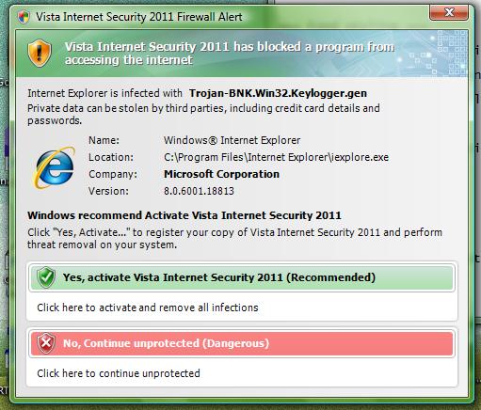This screenshot has width=481, height=410.
Task: Click 'Click here to continue unprotected' text
Action: (x=119, y=373)
